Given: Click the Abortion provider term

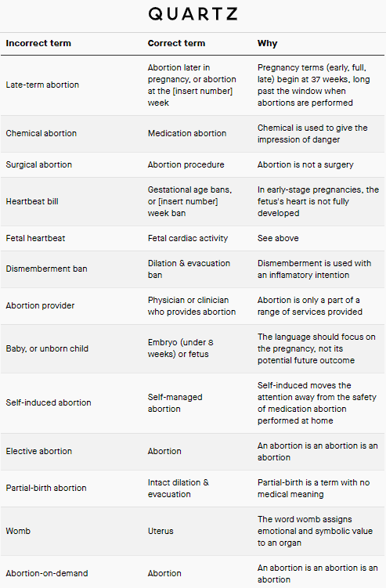Looking at the screenshot, I should pyautogui.click(x=40, y=305).
